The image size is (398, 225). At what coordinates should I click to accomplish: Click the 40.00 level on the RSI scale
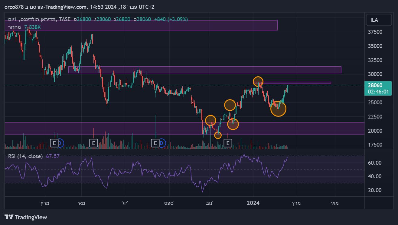[374, 176]
